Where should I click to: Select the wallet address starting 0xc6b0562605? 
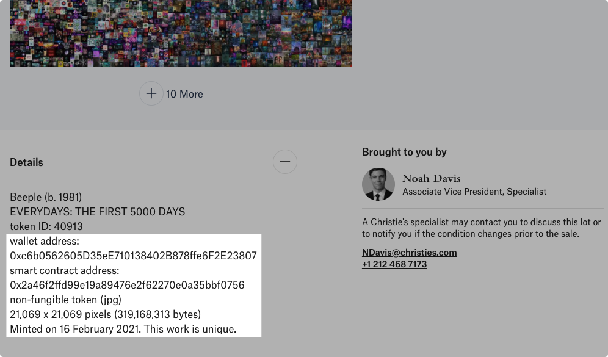(134, 256)
